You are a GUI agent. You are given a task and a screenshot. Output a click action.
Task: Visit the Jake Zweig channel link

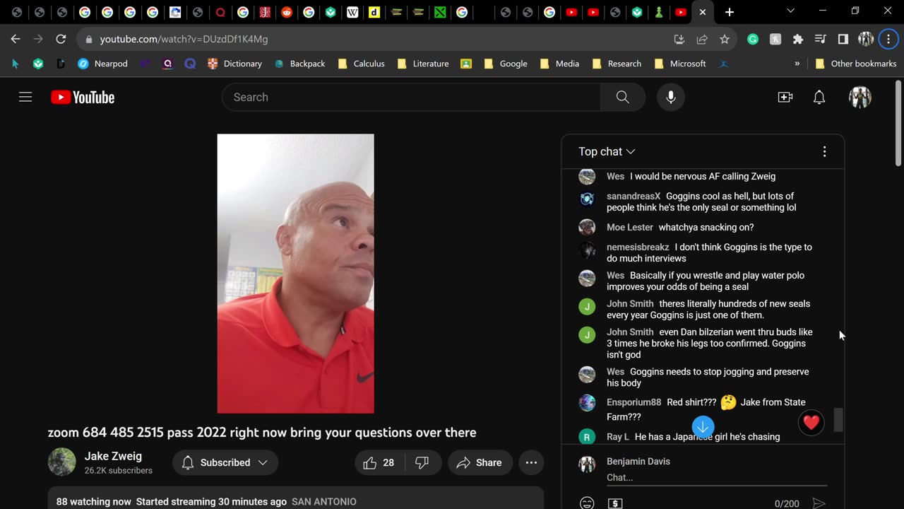(x=113, y=456)
